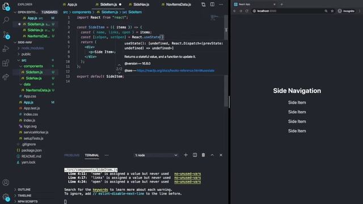The height and width of the screenshot is (204, 363).
Task: Open the Live Share icon in the activity bar
Action: (x=6, y=77)
